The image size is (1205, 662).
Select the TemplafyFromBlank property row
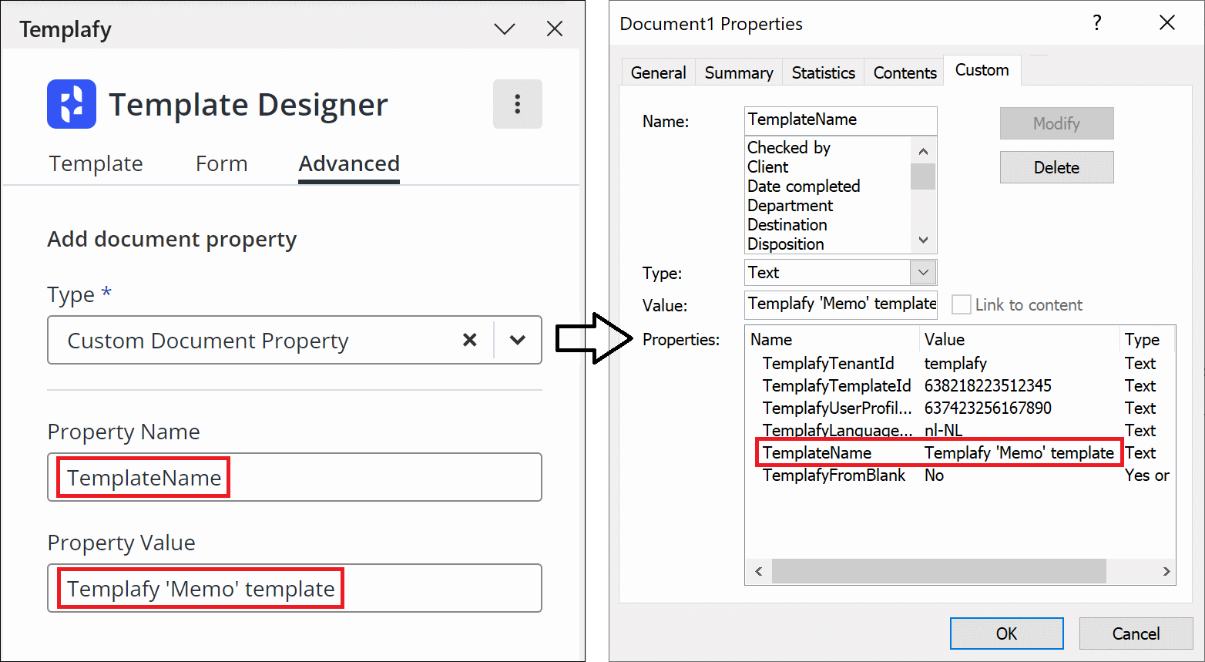click(834, 475)
